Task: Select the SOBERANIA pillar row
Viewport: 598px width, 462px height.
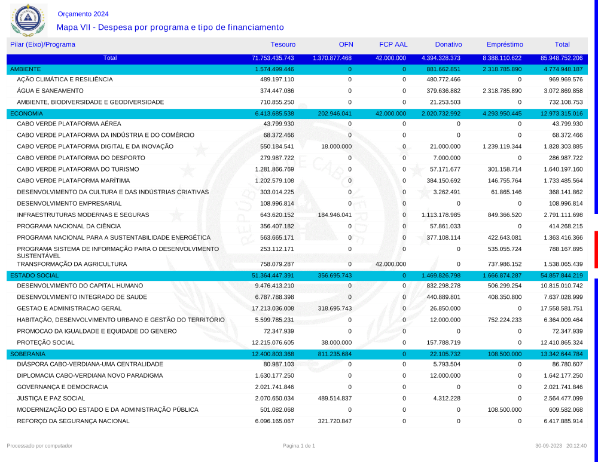Action: tap(28, 354)
